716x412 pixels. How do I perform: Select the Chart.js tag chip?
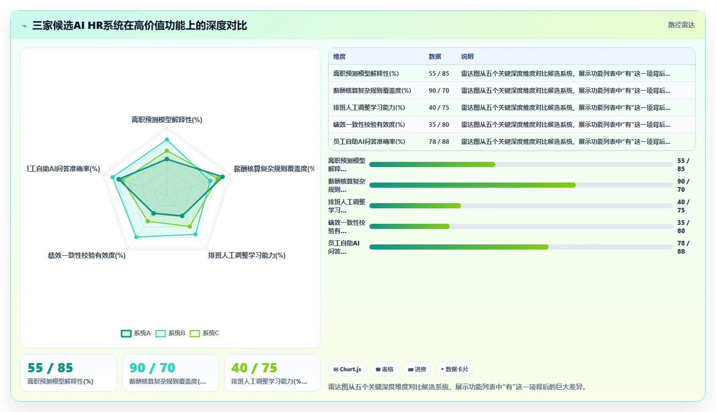point(347,369)
